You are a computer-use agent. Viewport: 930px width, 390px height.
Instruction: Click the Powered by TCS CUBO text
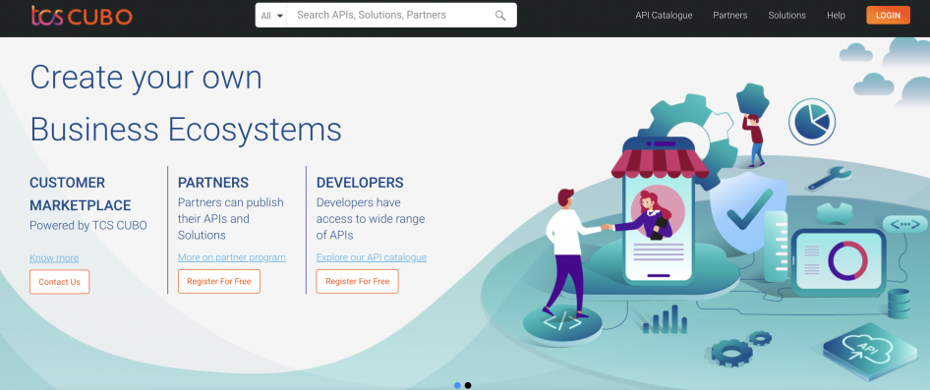[x=88, y=225]
